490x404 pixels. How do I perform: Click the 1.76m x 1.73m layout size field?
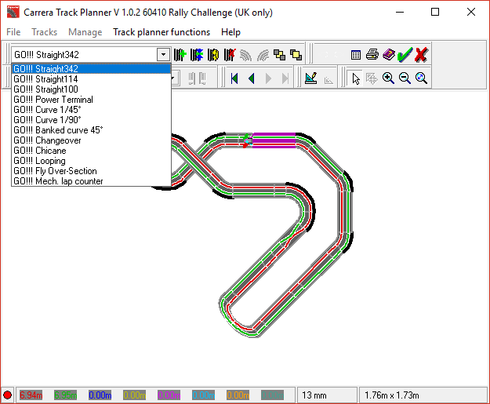coord(423,395)
